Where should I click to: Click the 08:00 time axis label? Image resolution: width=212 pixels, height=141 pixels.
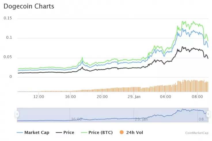tap(197, 97)
